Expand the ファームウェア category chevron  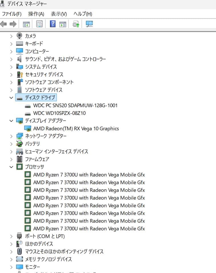[x=11, y=159]
